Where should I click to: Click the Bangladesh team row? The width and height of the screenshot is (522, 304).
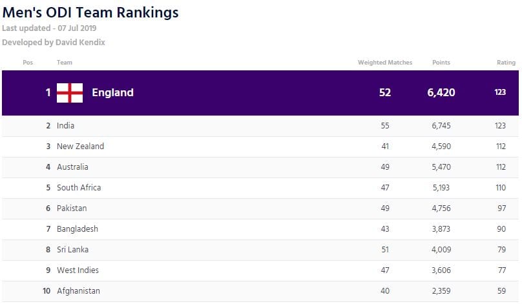[x=78, y=229]
